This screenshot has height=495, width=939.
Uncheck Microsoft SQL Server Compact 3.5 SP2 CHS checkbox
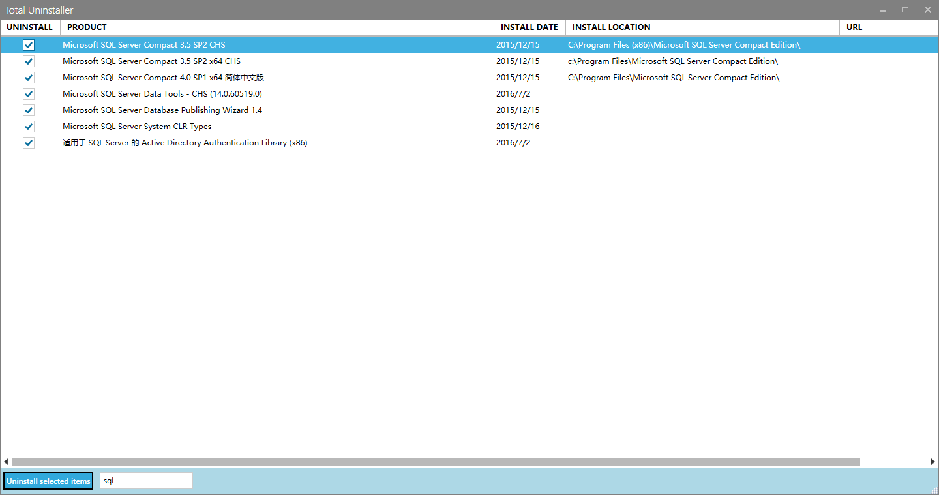29,45
